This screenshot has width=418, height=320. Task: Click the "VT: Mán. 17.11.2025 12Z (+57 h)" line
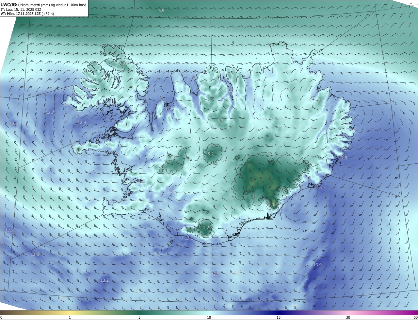coord(27,14)
